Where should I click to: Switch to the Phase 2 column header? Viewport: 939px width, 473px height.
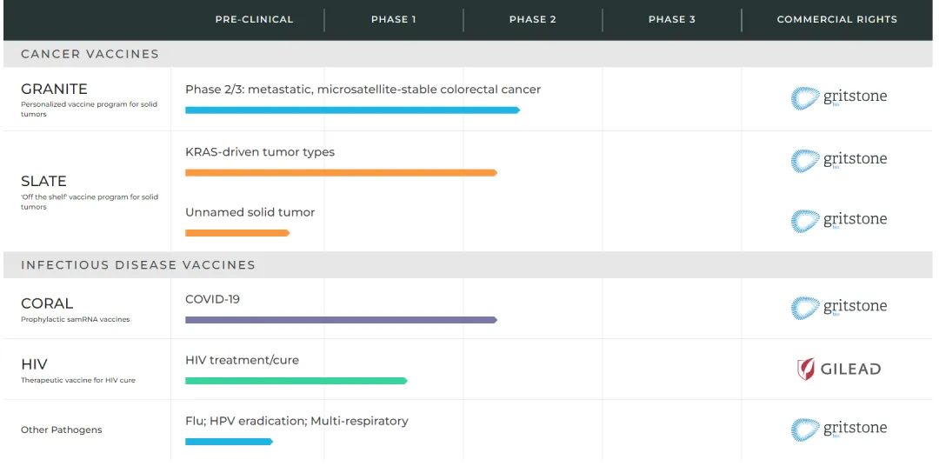click(x=532, y=19)
